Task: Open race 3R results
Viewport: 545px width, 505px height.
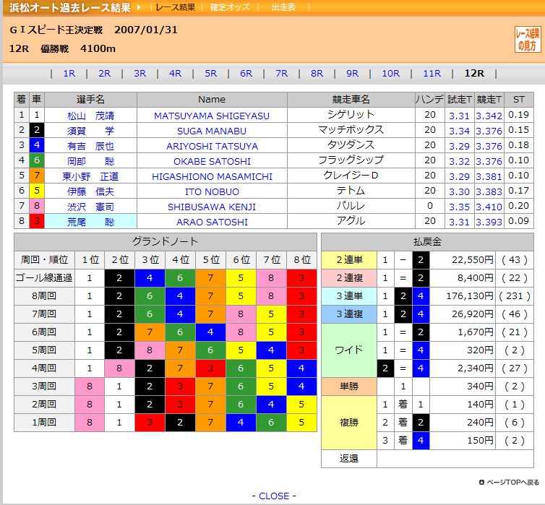Action: click(140, 74)
